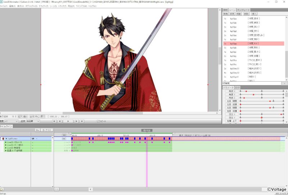Open the 品質 quality dropdown
The image size is (288, 195).
click(x=33, y=121)
